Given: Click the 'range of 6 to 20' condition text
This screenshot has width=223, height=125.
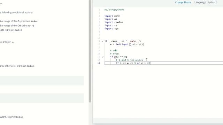Looking at the screenshot, I should coord(13,26).
